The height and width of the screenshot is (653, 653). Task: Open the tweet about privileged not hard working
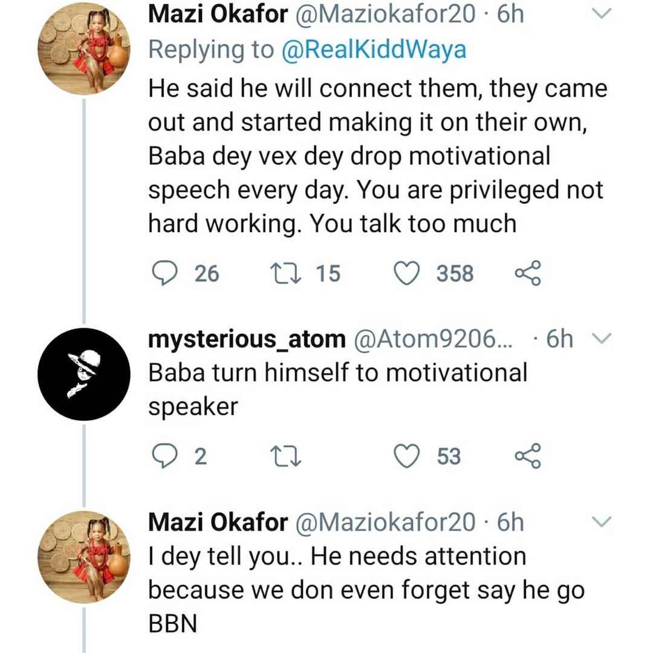coord(378,156)
